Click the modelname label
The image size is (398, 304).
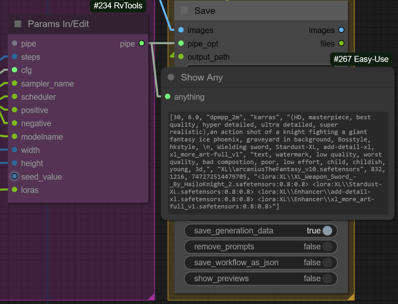42,137
